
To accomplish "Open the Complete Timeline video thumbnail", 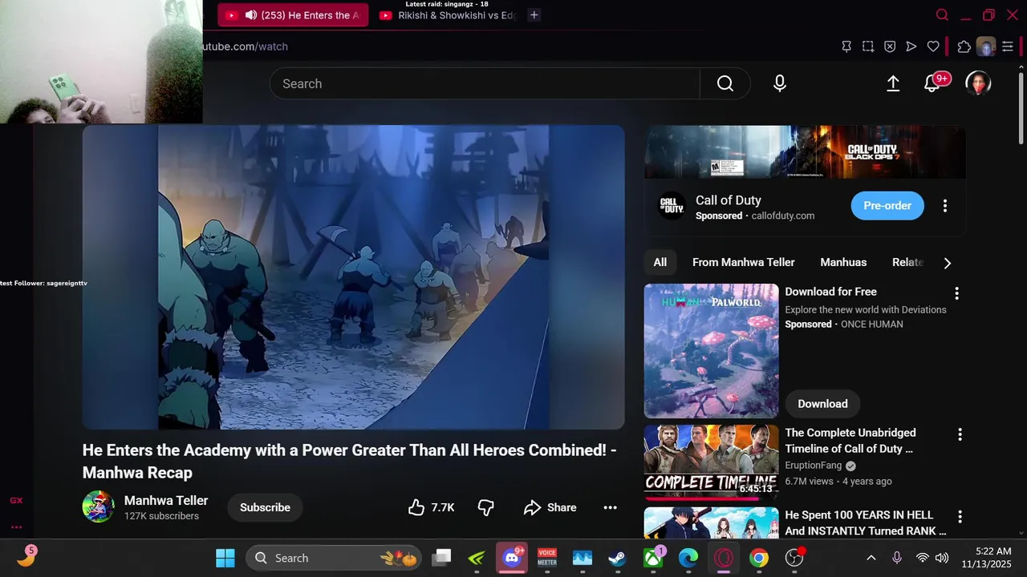I will [x=712, y=462].
